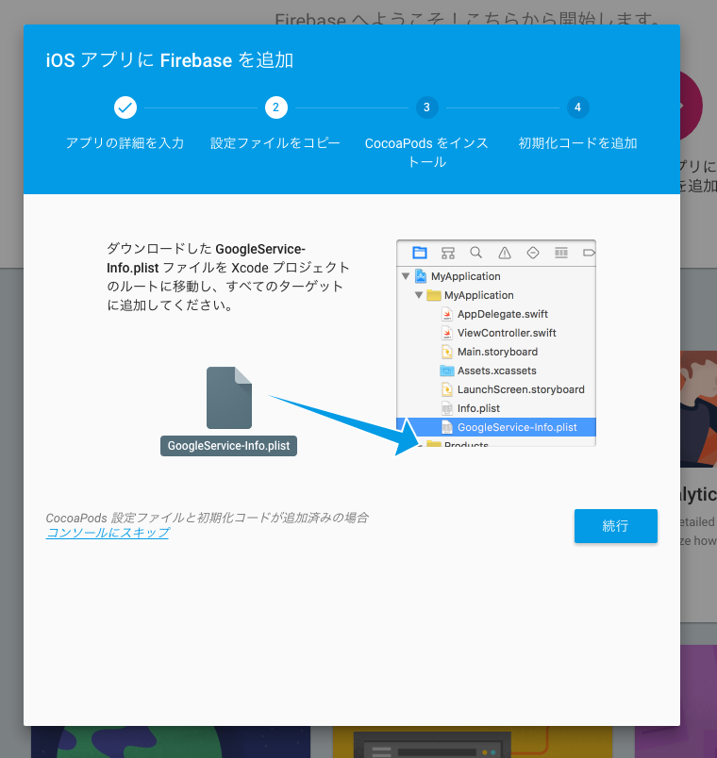Click the Xcode symbol hierarchy navigator icon
This screenshot has height=758, width=717.
pyautogui.click(x=448, y=253)
